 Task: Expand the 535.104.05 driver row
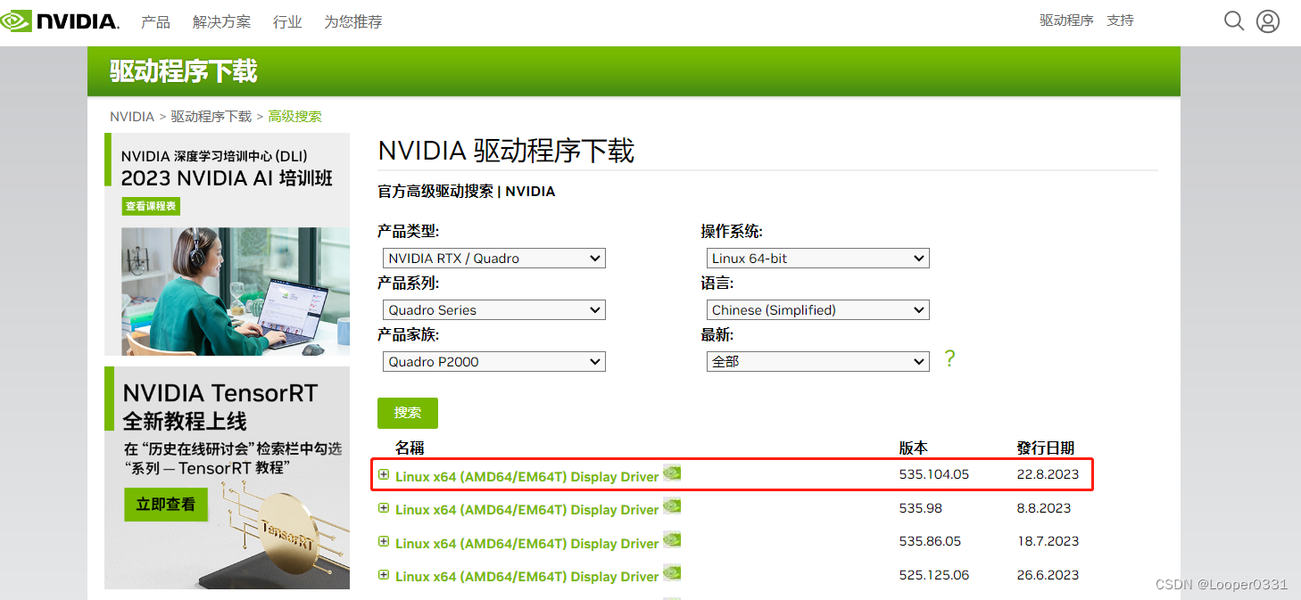pyautogui.click(x=384, y=474)
